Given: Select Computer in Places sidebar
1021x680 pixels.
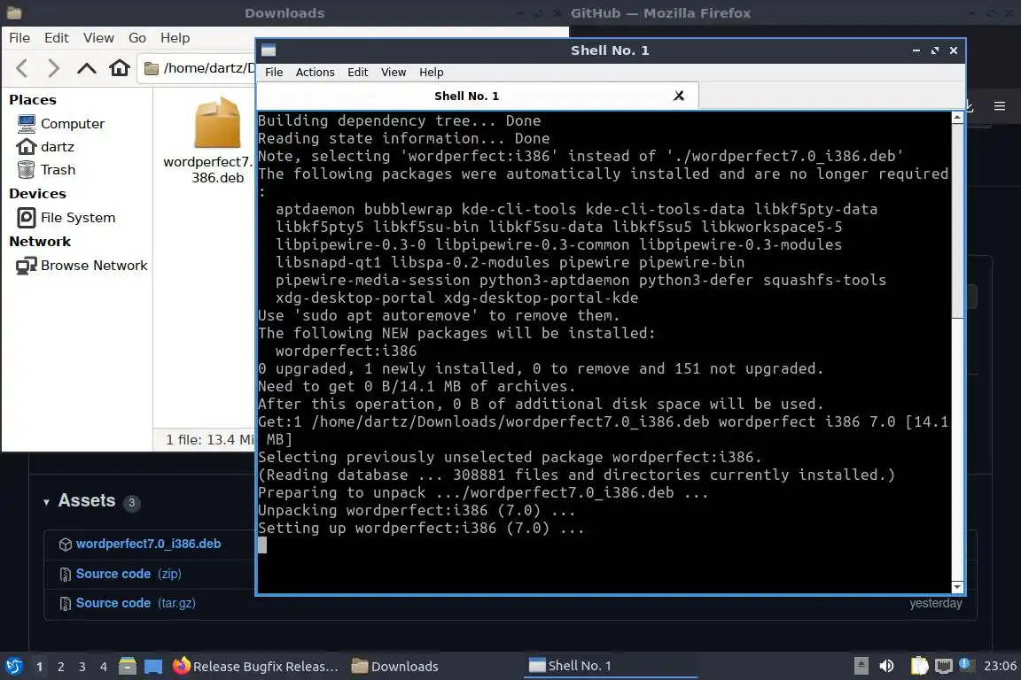Looking at the screenshot, I should (73, 124).
